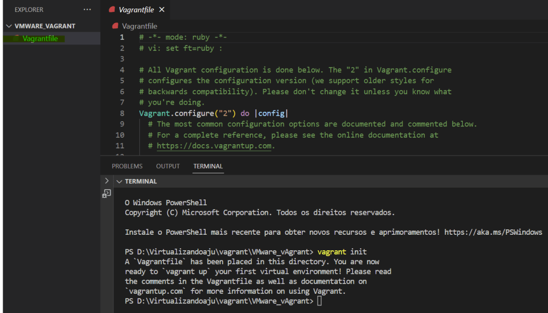Collapse the VMWARE_VAGRANT folder section
This screenshot has width=548, height=313.
(9, 26)
